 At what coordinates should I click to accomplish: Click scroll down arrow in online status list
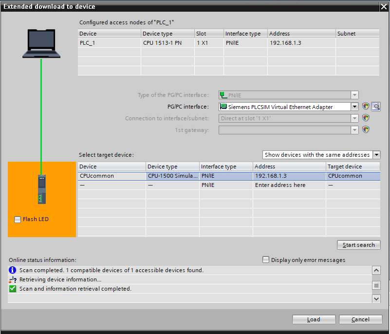coord(376,298)
